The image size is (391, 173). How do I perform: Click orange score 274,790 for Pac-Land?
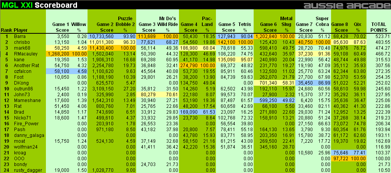click(189, 65)
